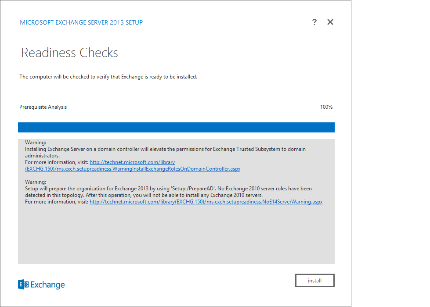Open the WarningInstallExchangeRolesOnDomainController.aspx link line
This screenshot has height=307, width=430.
(133, 169)
